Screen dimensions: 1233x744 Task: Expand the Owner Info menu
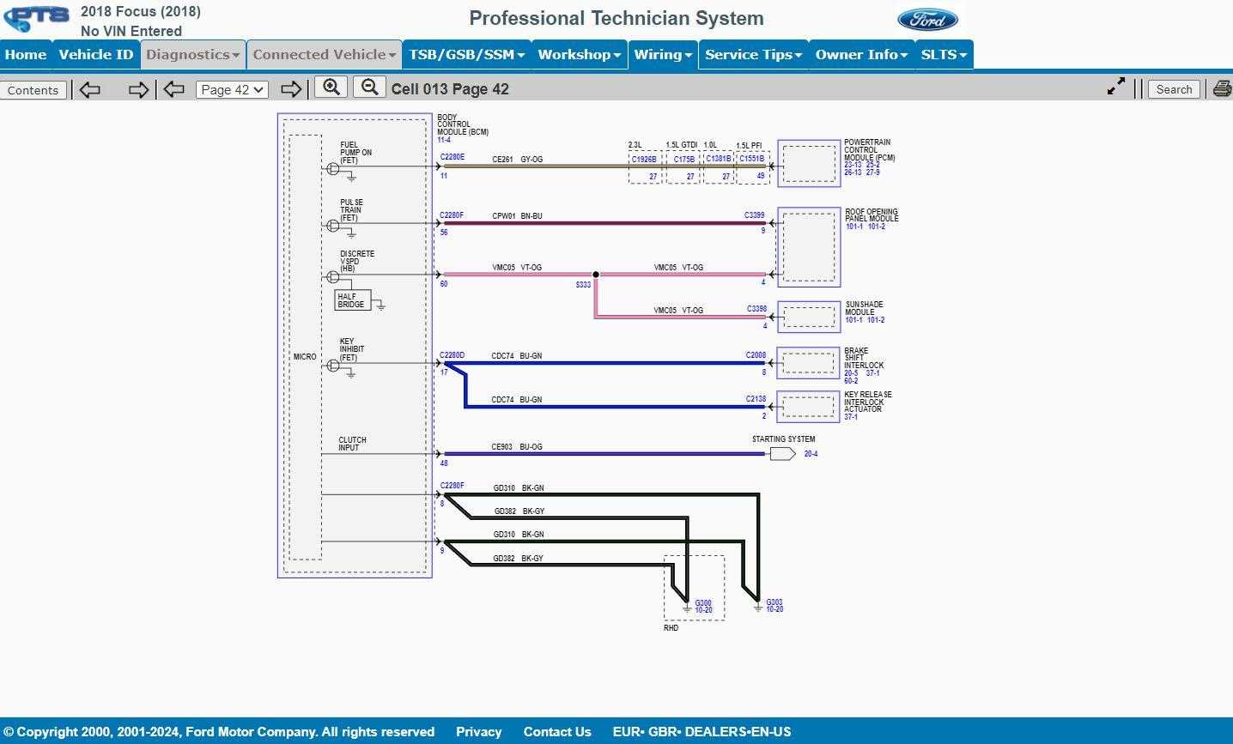pos(861,54)
